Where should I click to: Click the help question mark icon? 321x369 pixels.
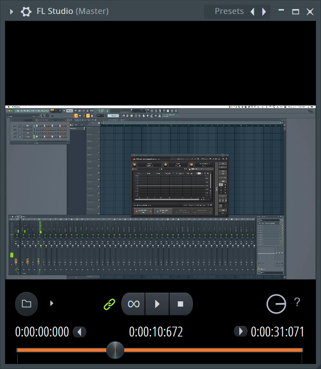[x=297, y=302]
